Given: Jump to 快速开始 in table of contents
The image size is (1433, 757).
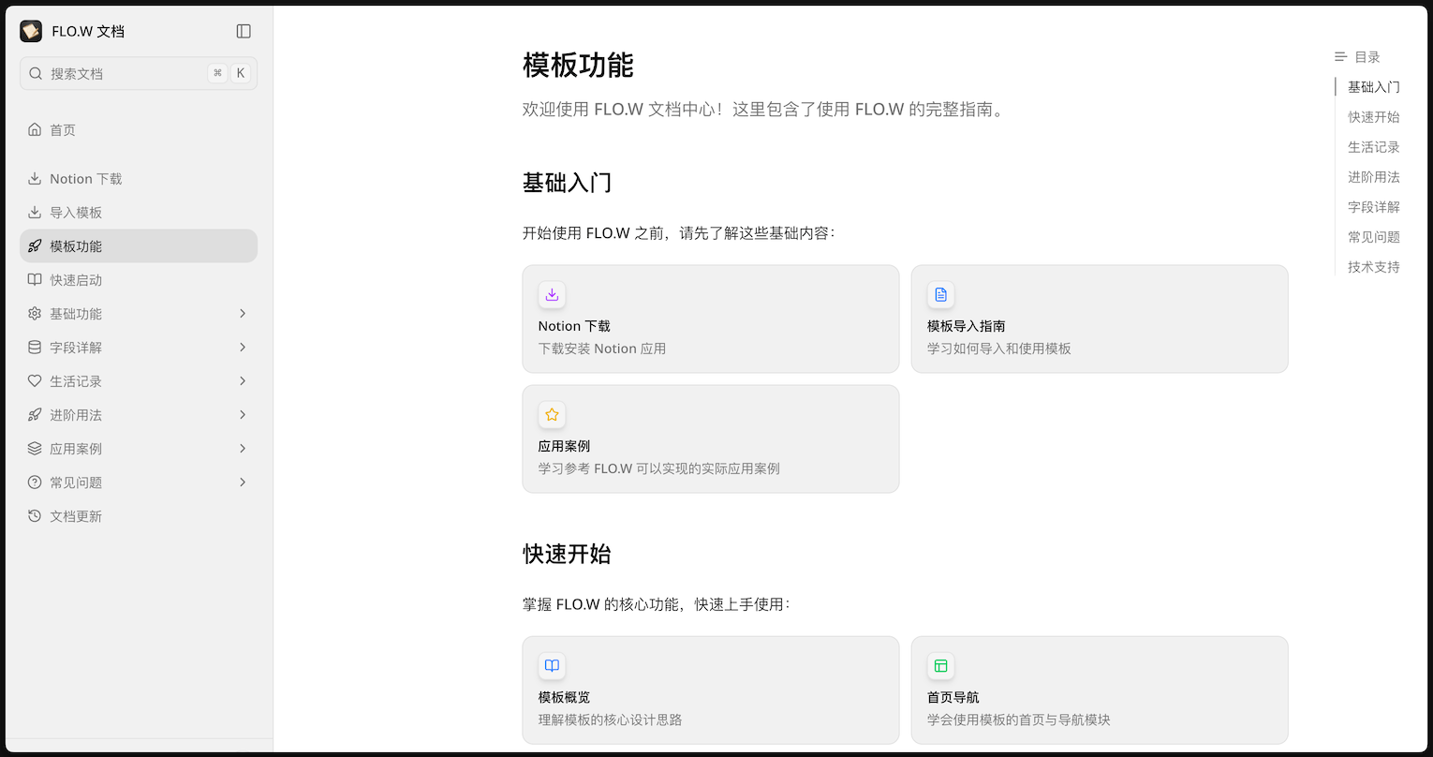Looking at the screenshot, I should pyautogui.click(x=1373, y=117).
